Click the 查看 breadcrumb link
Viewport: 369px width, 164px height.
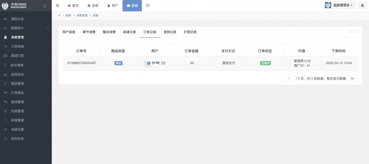(96, 15)
